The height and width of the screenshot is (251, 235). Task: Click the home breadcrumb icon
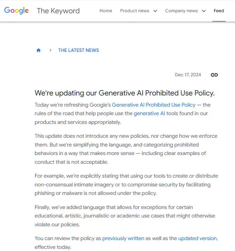39,50
